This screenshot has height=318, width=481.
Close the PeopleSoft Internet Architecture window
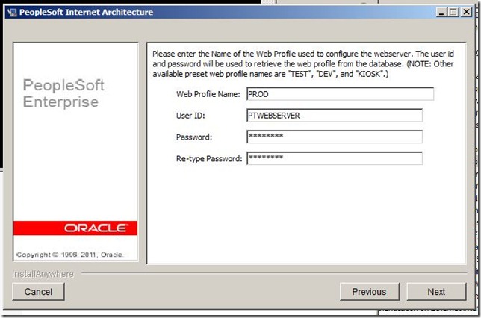467,12
